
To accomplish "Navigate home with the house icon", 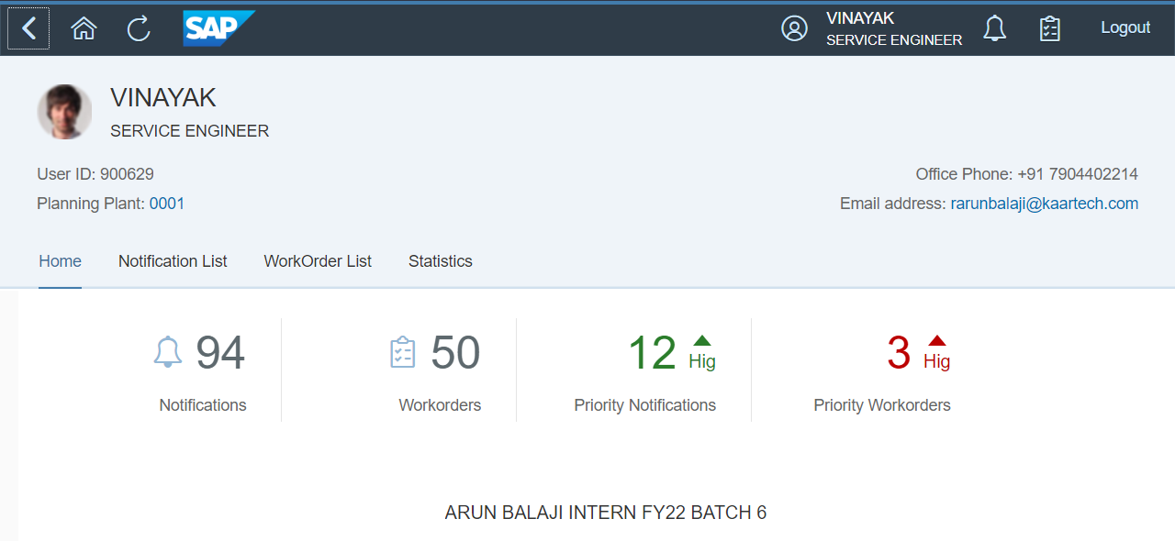I will click(84, 28).
